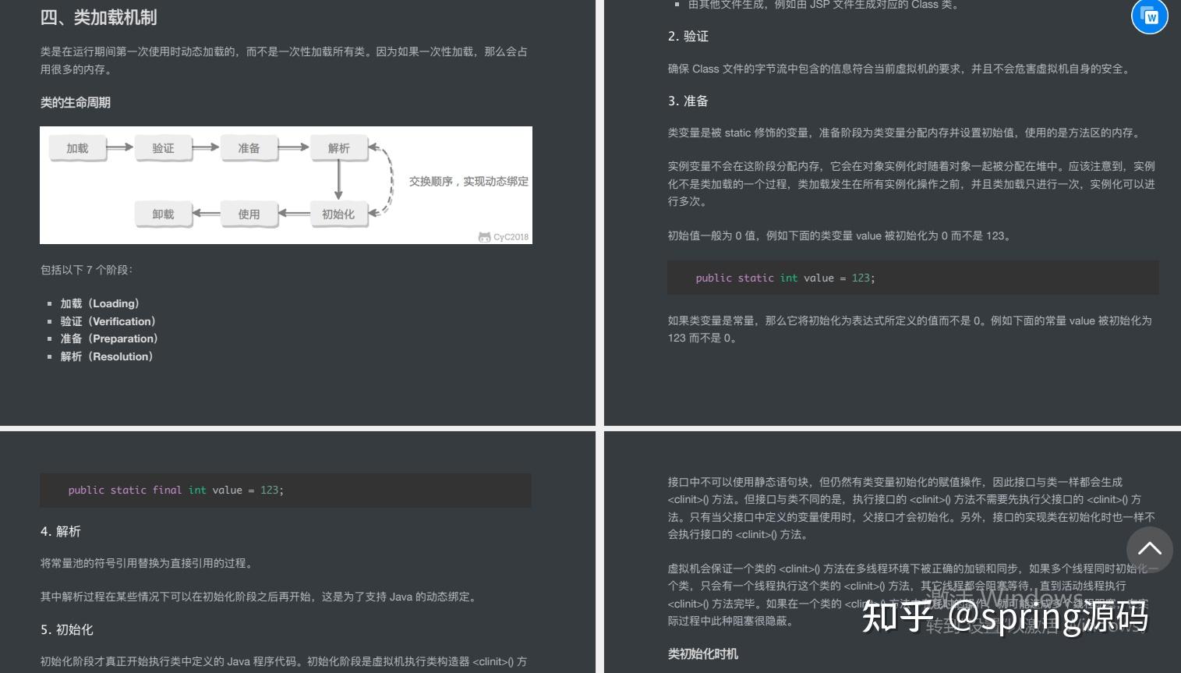Select the 加载 box in the lifecycle diagram
1181x673 pixels.
(x=77, y=147)
